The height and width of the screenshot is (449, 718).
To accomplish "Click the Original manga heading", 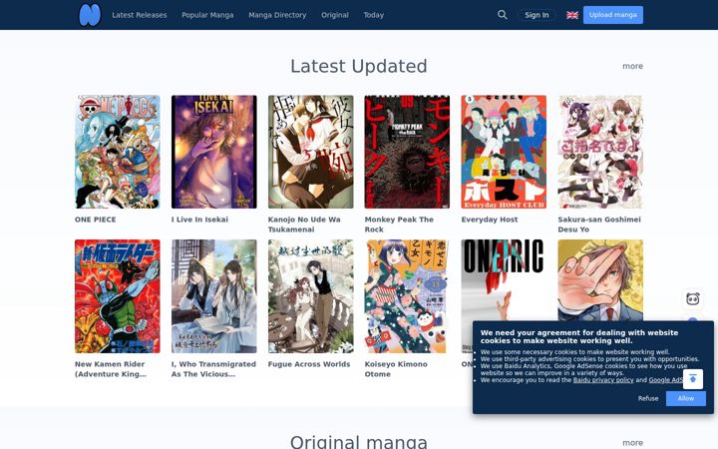I will pyautogui.click(x=359, y=442).
